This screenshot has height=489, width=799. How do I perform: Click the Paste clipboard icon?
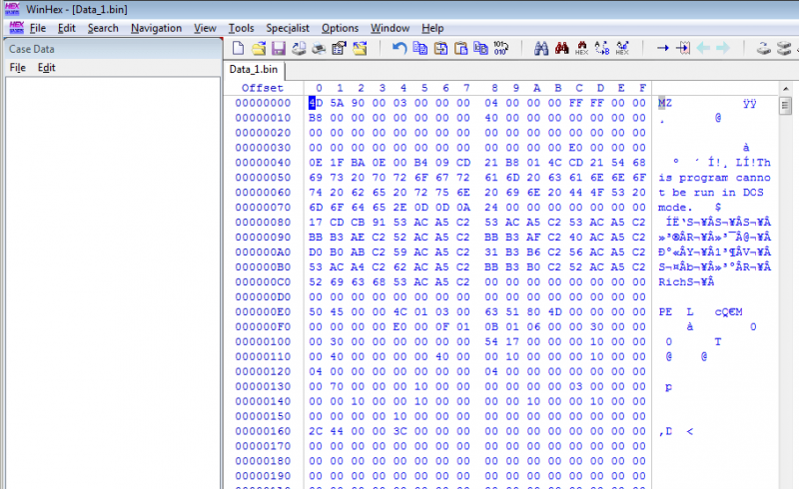click(460, 48)
